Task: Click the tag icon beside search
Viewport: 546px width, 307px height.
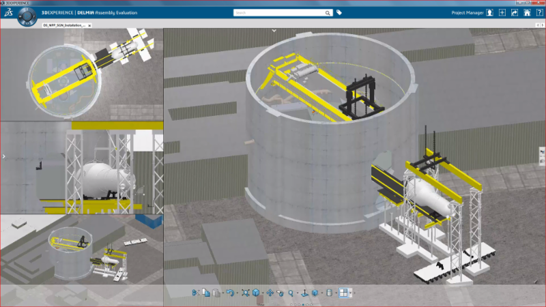Action: click(x=339, y=12)
